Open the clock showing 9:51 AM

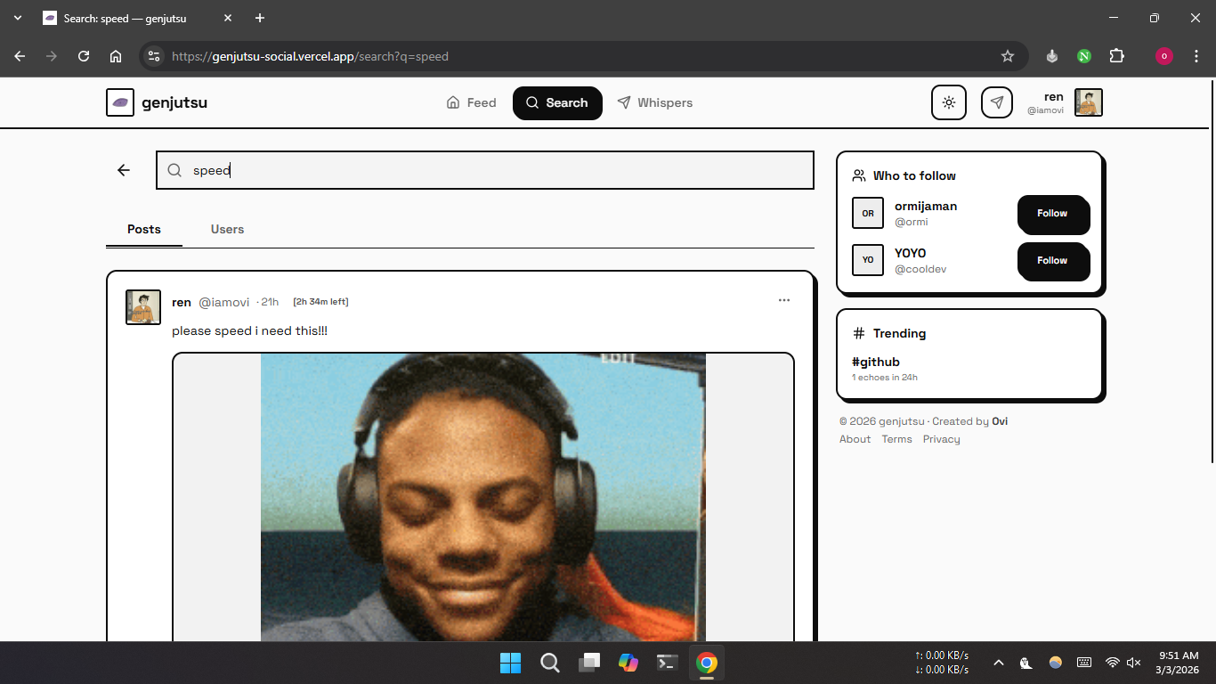1178,663
